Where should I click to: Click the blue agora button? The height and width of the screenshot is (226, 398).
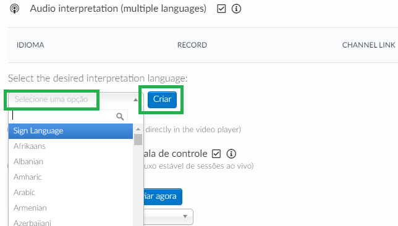163,196
